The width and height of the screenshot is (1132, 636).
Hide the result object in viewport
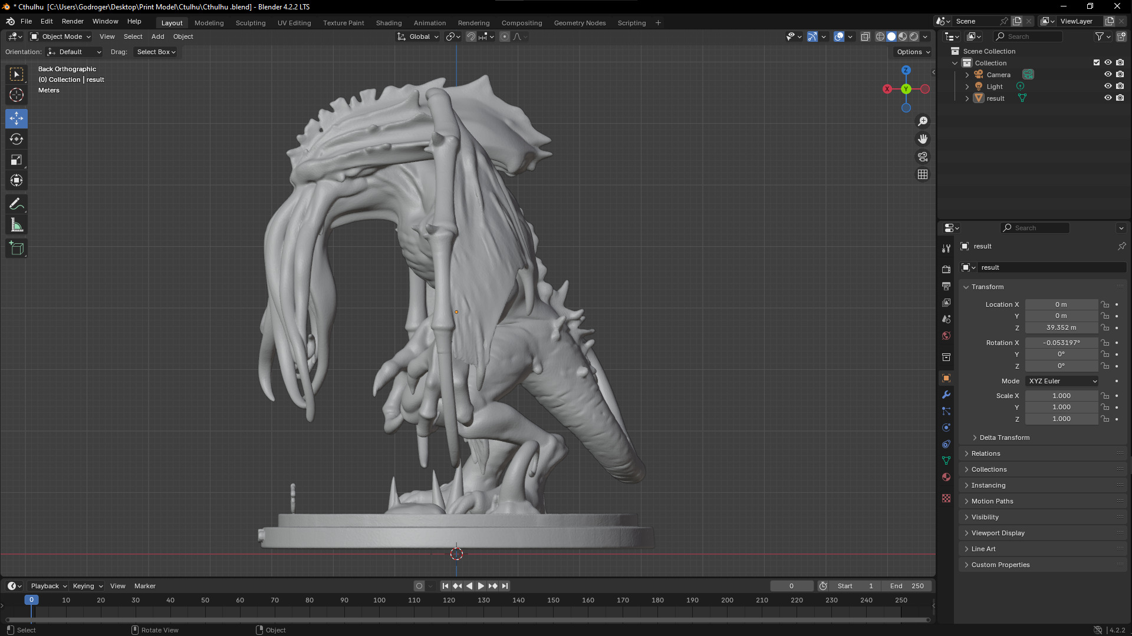pyautogui.click(x=1108, y=98)
